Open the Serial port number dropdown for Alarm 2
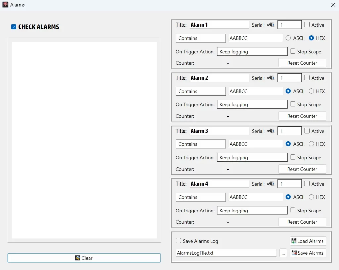339x270 pixels. (289, 78)
